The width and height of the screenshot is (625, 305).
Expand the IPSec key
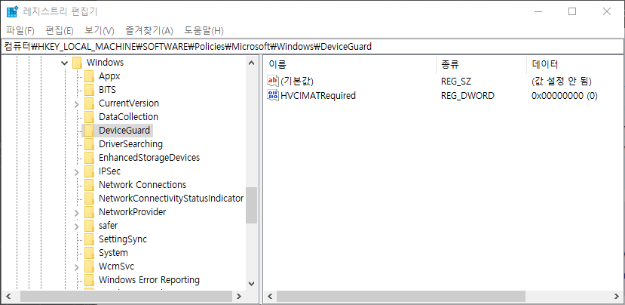77,171
